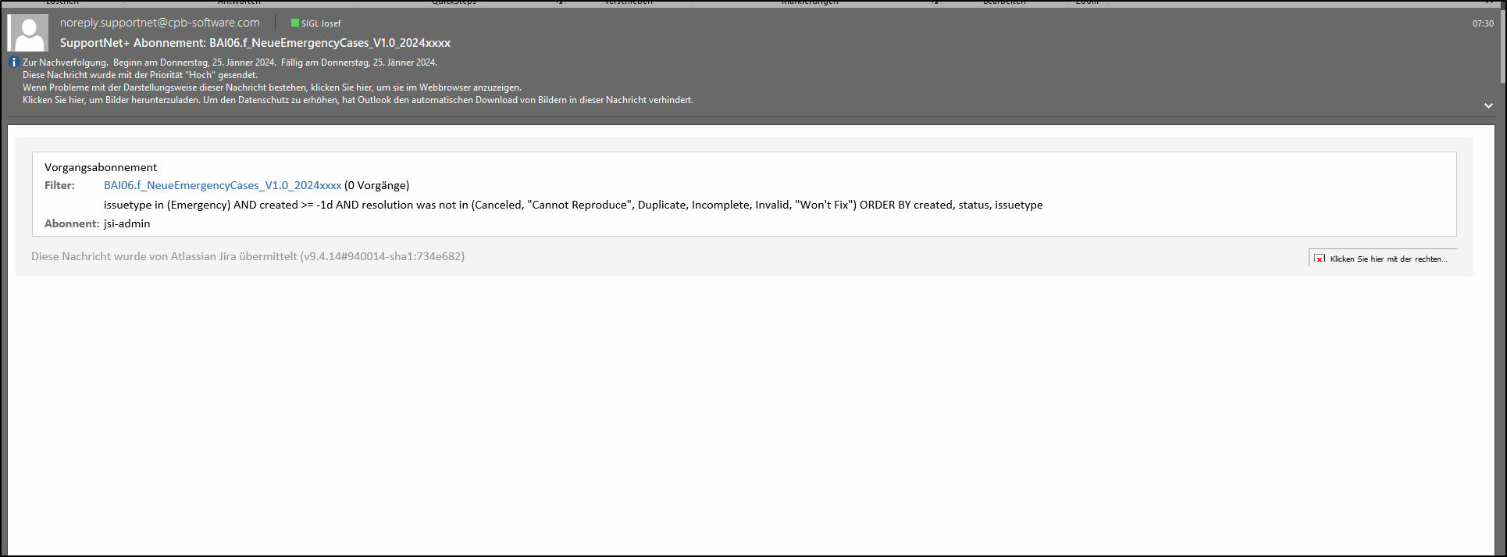
Task: Click the "Abonnent:" label
Action: (x=72, y=223)
